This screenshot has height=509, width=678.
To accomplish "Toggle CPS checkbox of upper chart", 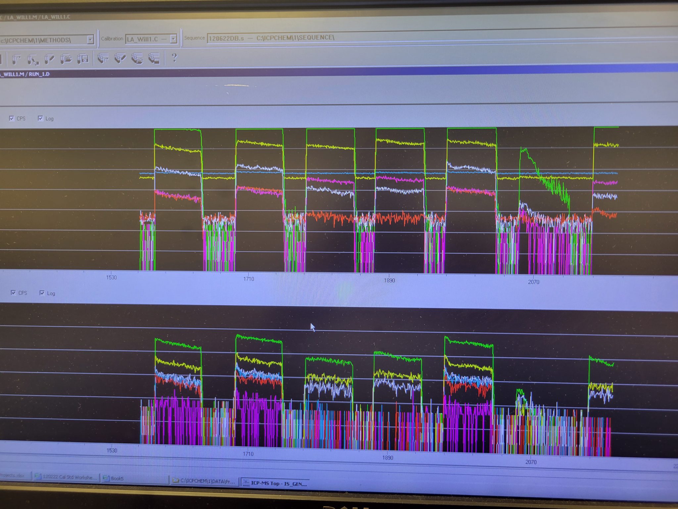I will [12, 118].
